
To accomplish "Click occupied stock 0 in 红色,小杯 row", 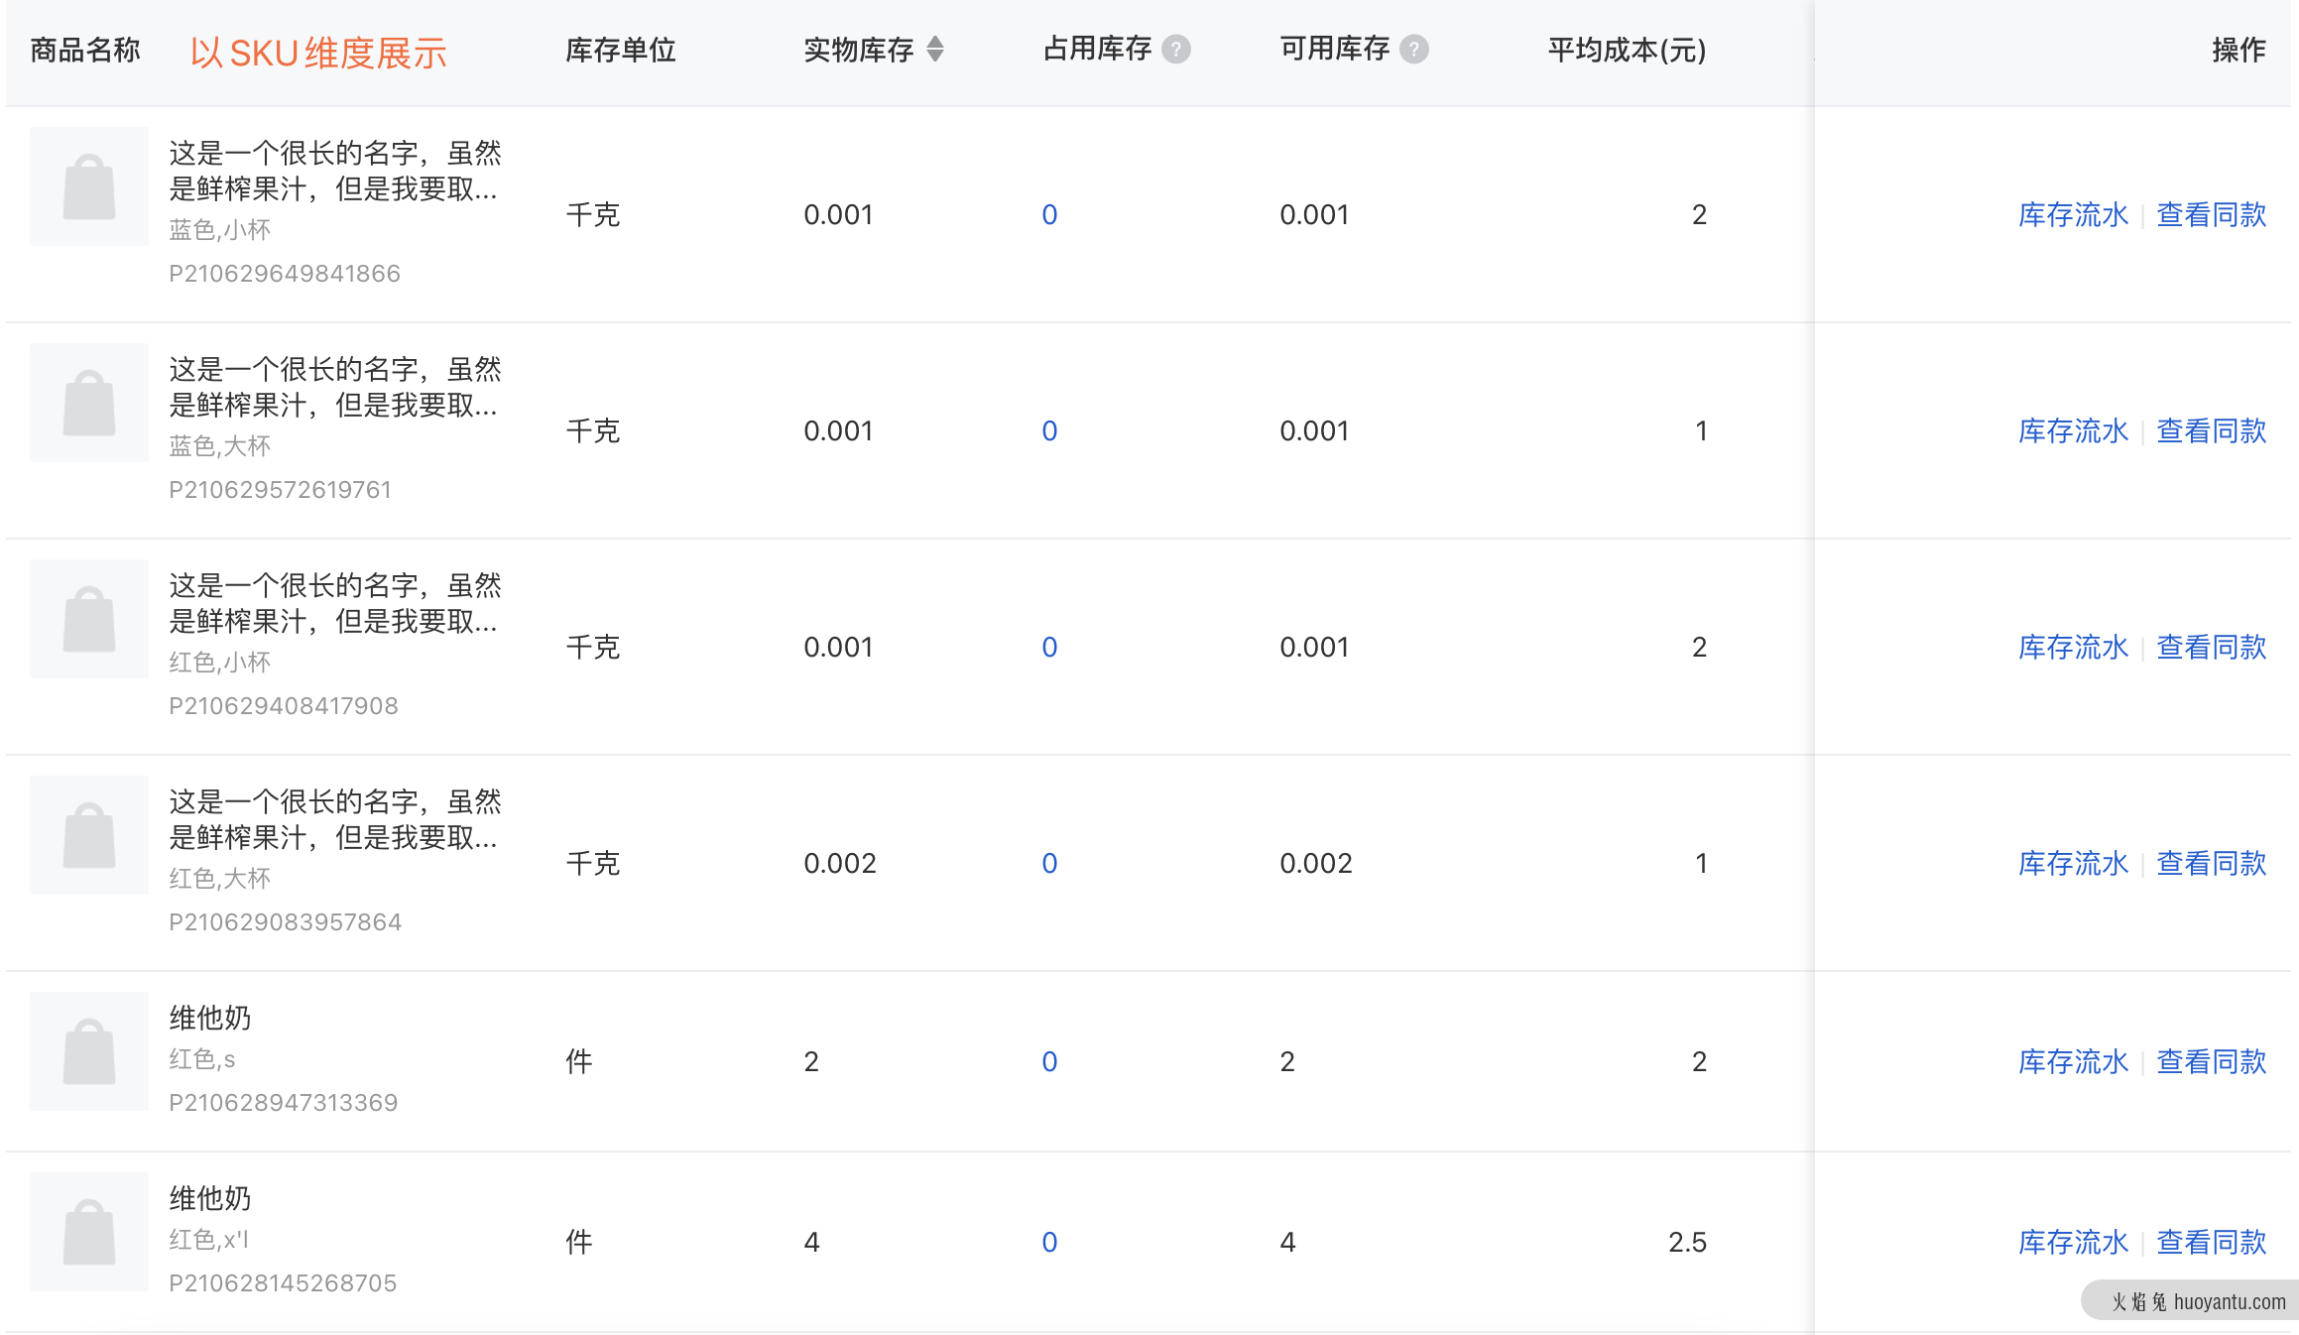I will 1049,647.
